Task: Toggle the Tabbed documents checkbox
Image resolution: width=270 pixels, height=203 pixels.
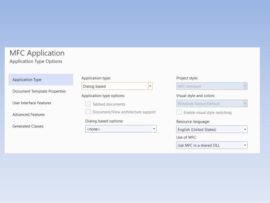Action: (88, 104)
